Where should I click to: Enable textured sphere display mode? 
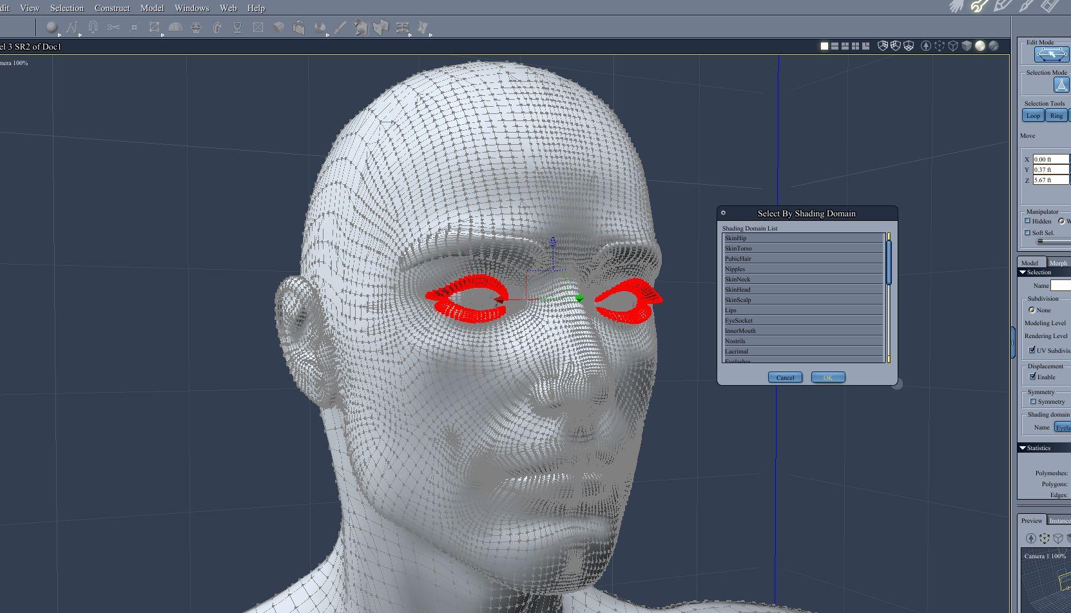[x=994, y=46]
